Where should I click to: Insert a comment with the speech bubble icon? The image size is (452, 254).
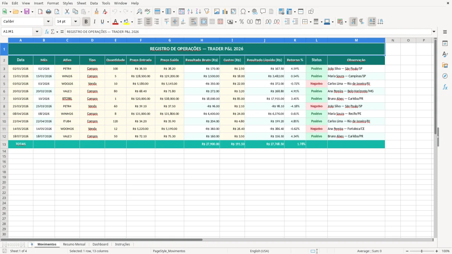263,12
